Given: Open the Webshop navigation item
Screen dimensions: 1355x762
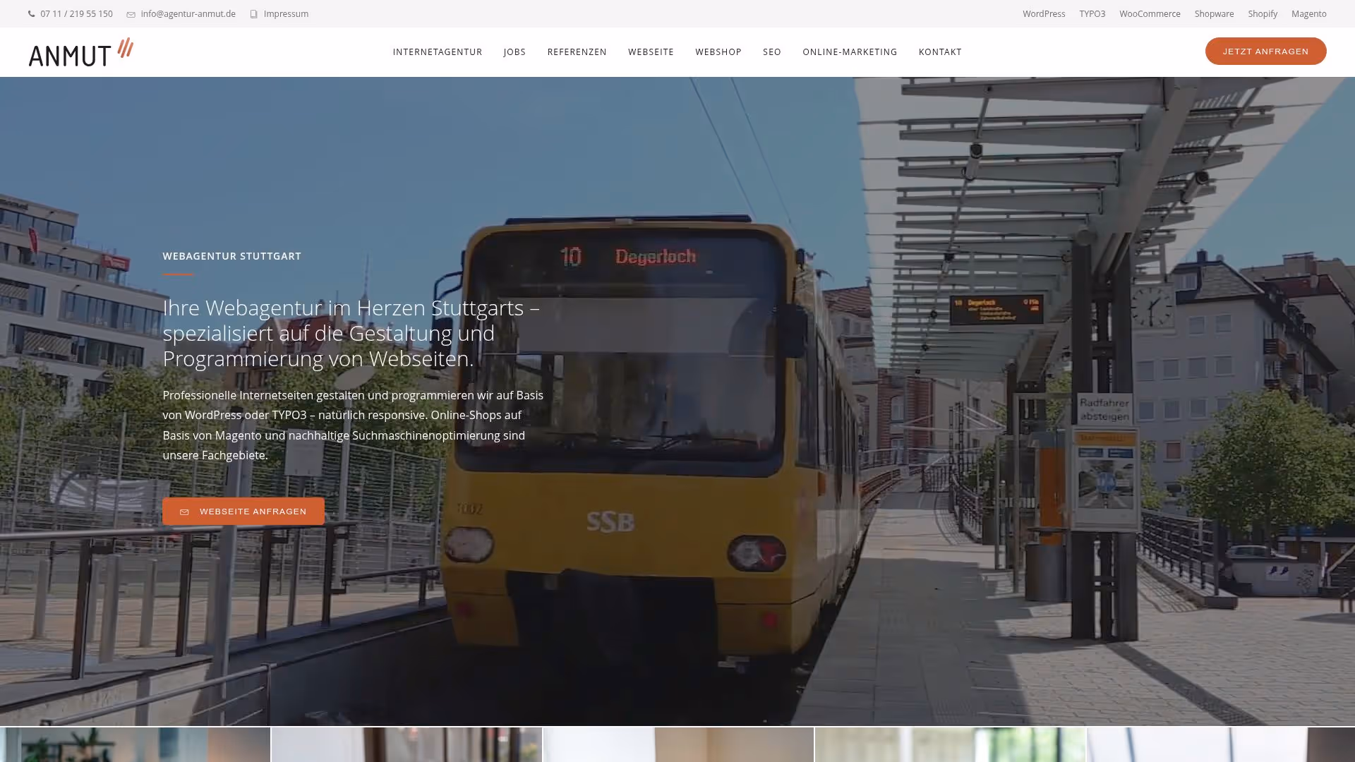Looking at the screenshot, I should tap(718, 52).
